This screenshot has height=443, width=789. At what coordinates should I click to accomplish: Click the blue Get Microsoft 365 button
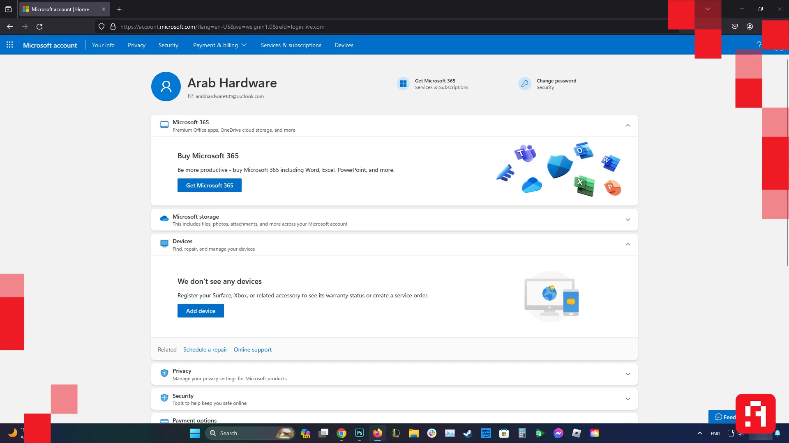(210, 185)
